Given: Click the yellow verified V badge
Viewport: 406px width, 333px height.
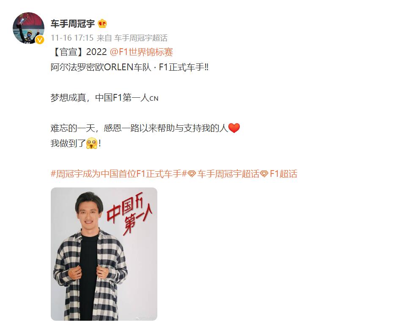Looking at the screenshot, I should [40, 40].
